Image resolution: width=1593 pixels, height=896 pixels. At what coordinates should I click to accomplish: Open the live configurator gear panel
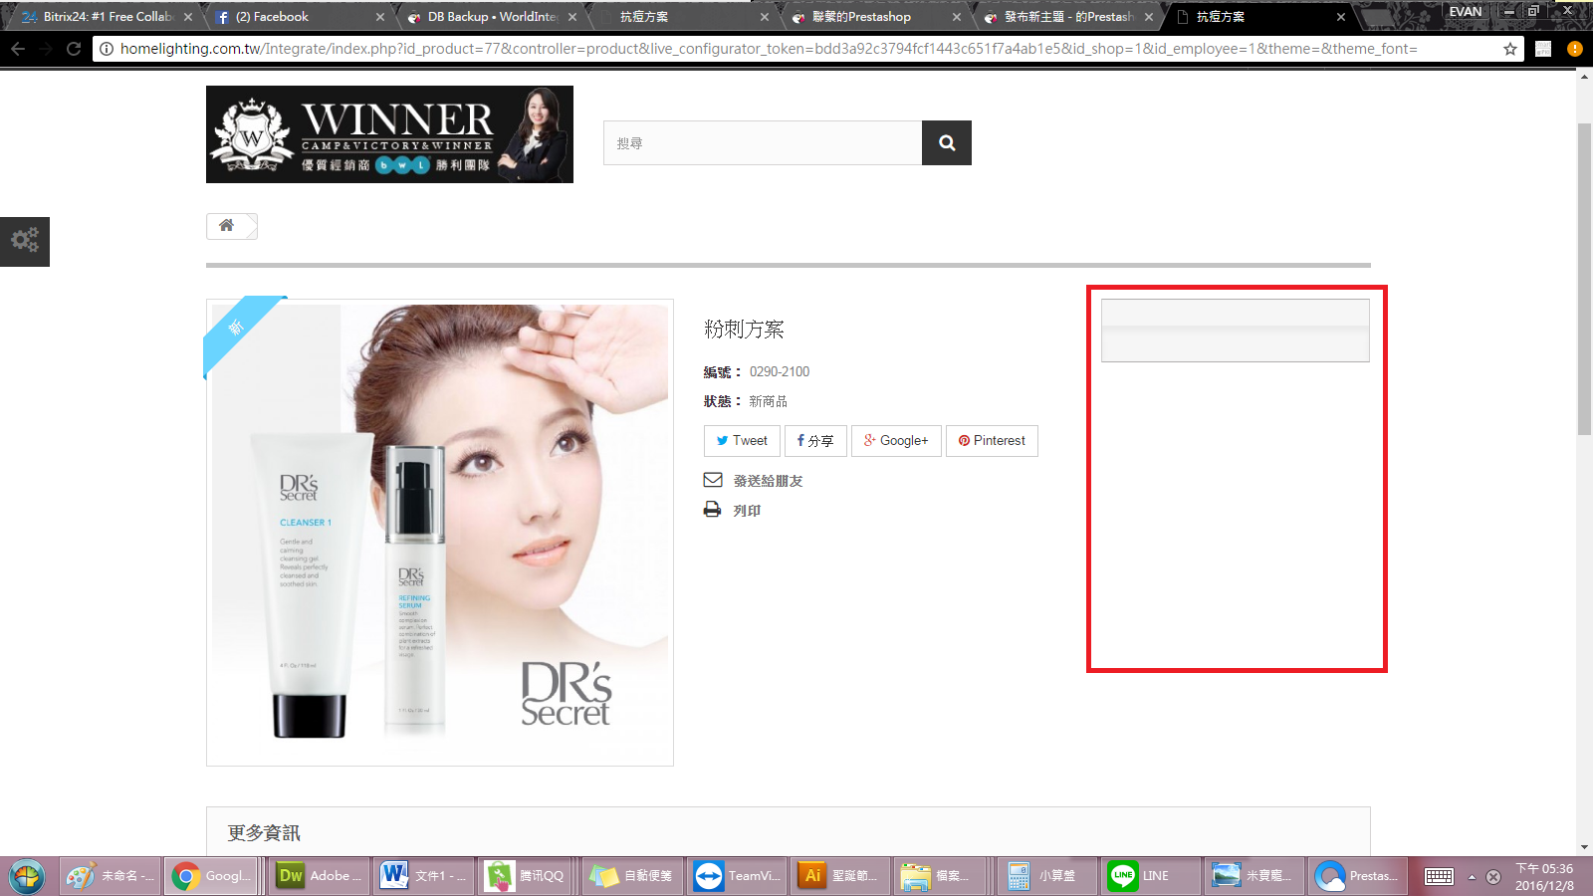[25, 241]
